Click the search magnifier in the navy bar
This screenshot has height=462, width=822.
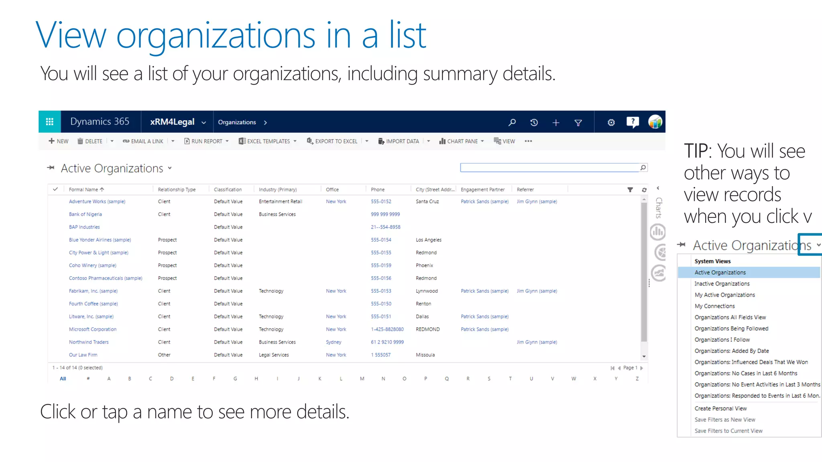(x=512, y=122)
